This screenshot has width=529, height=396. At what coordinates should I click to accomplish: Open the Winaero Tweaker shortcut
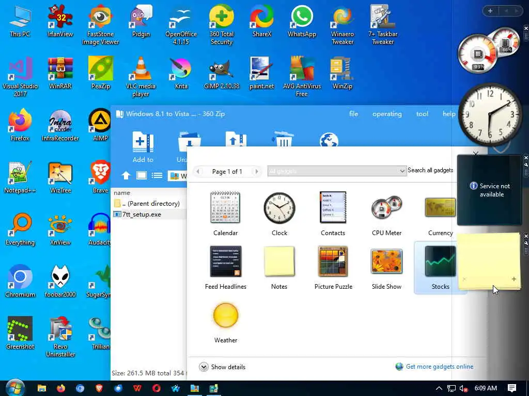343,25
